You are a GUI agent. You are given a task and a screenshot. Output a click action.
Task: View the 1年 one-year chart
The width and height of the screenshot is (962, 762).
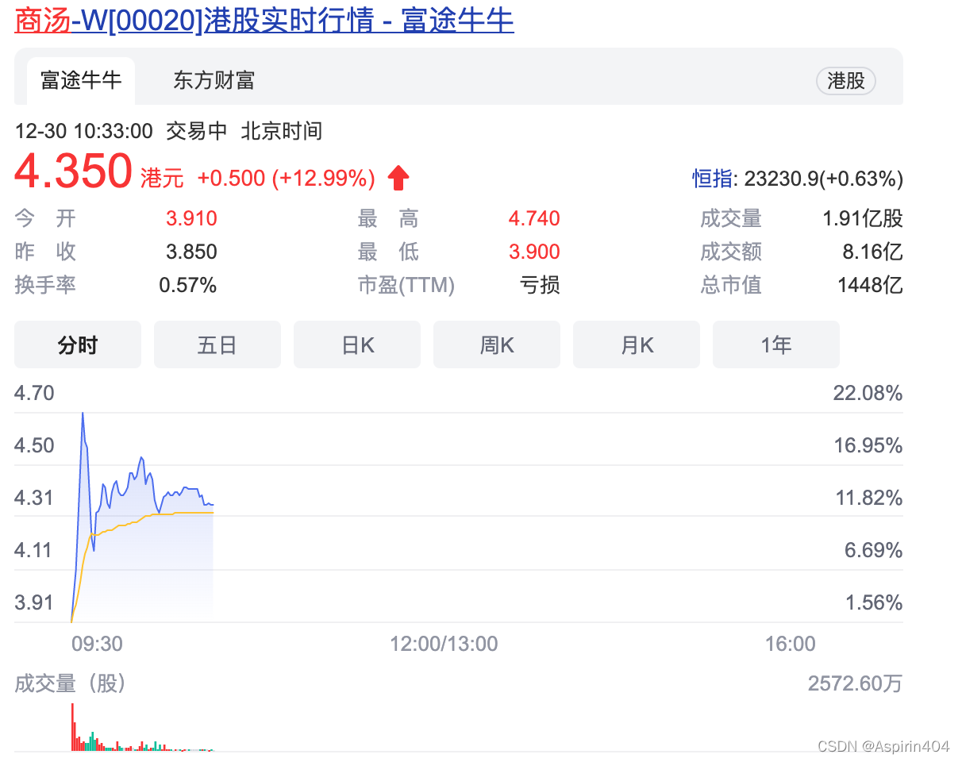pyautogui.click(x=775, y=344)
